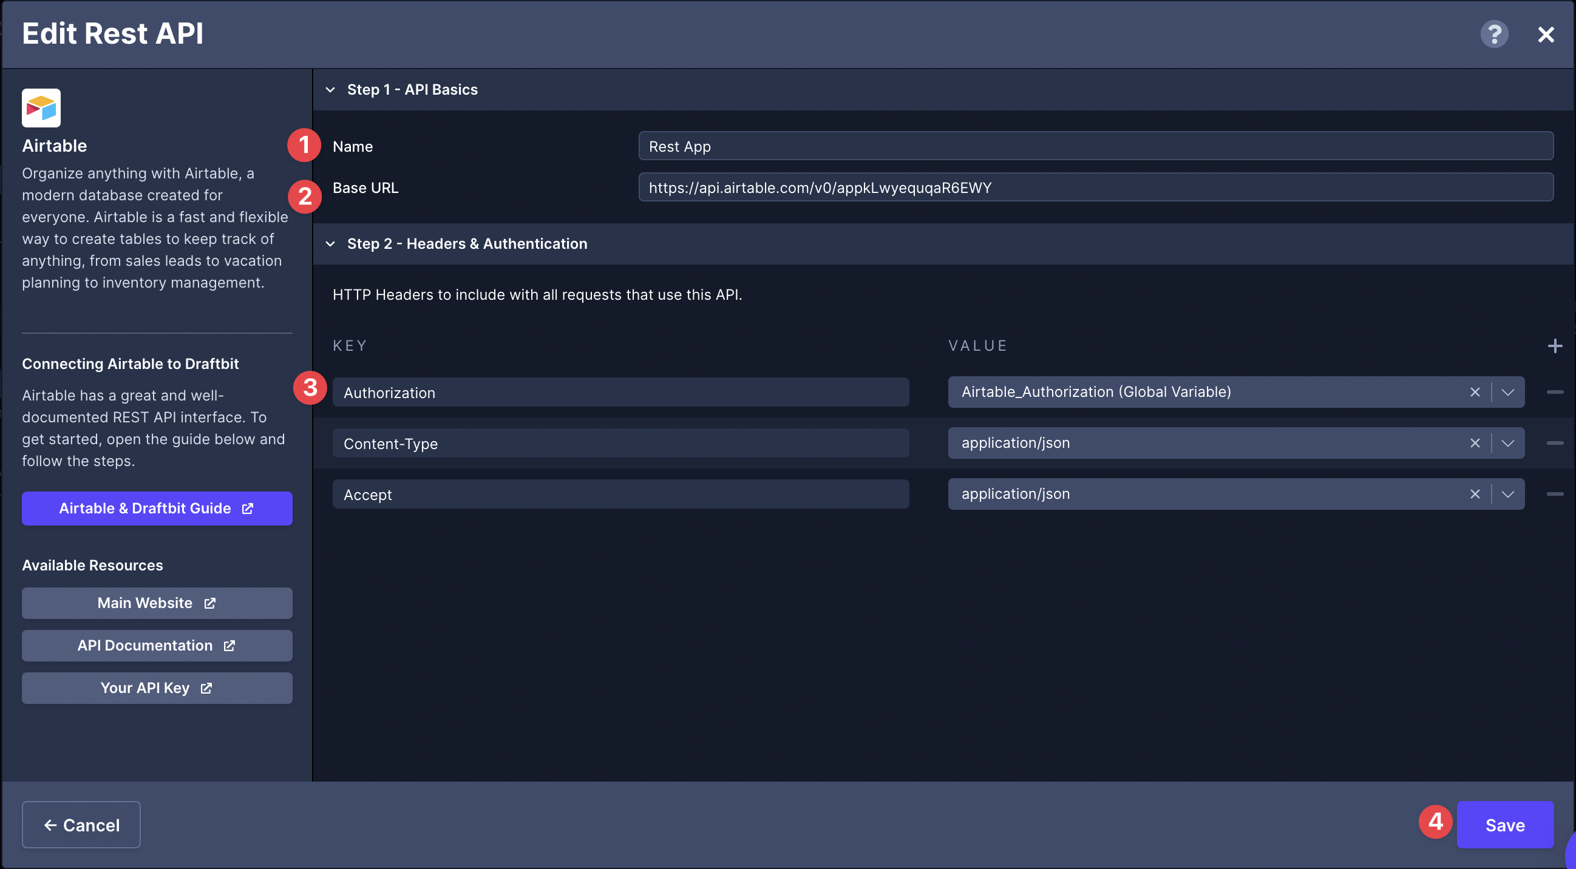Open the Airtable & Draftbit Guide

point(157,508)
